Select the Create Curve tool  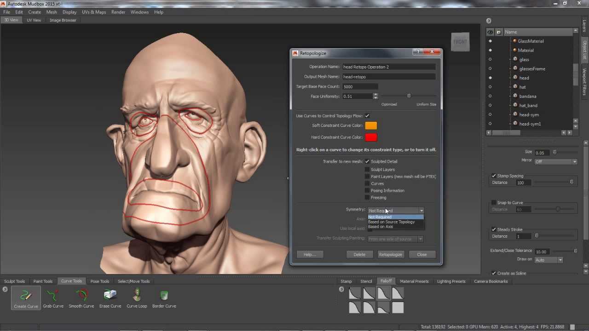(x=26, y=297)
